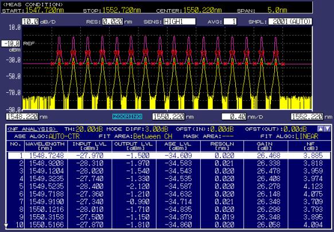Select row 5 wavelength 1549.5235
334x232 pixels.
46,186
